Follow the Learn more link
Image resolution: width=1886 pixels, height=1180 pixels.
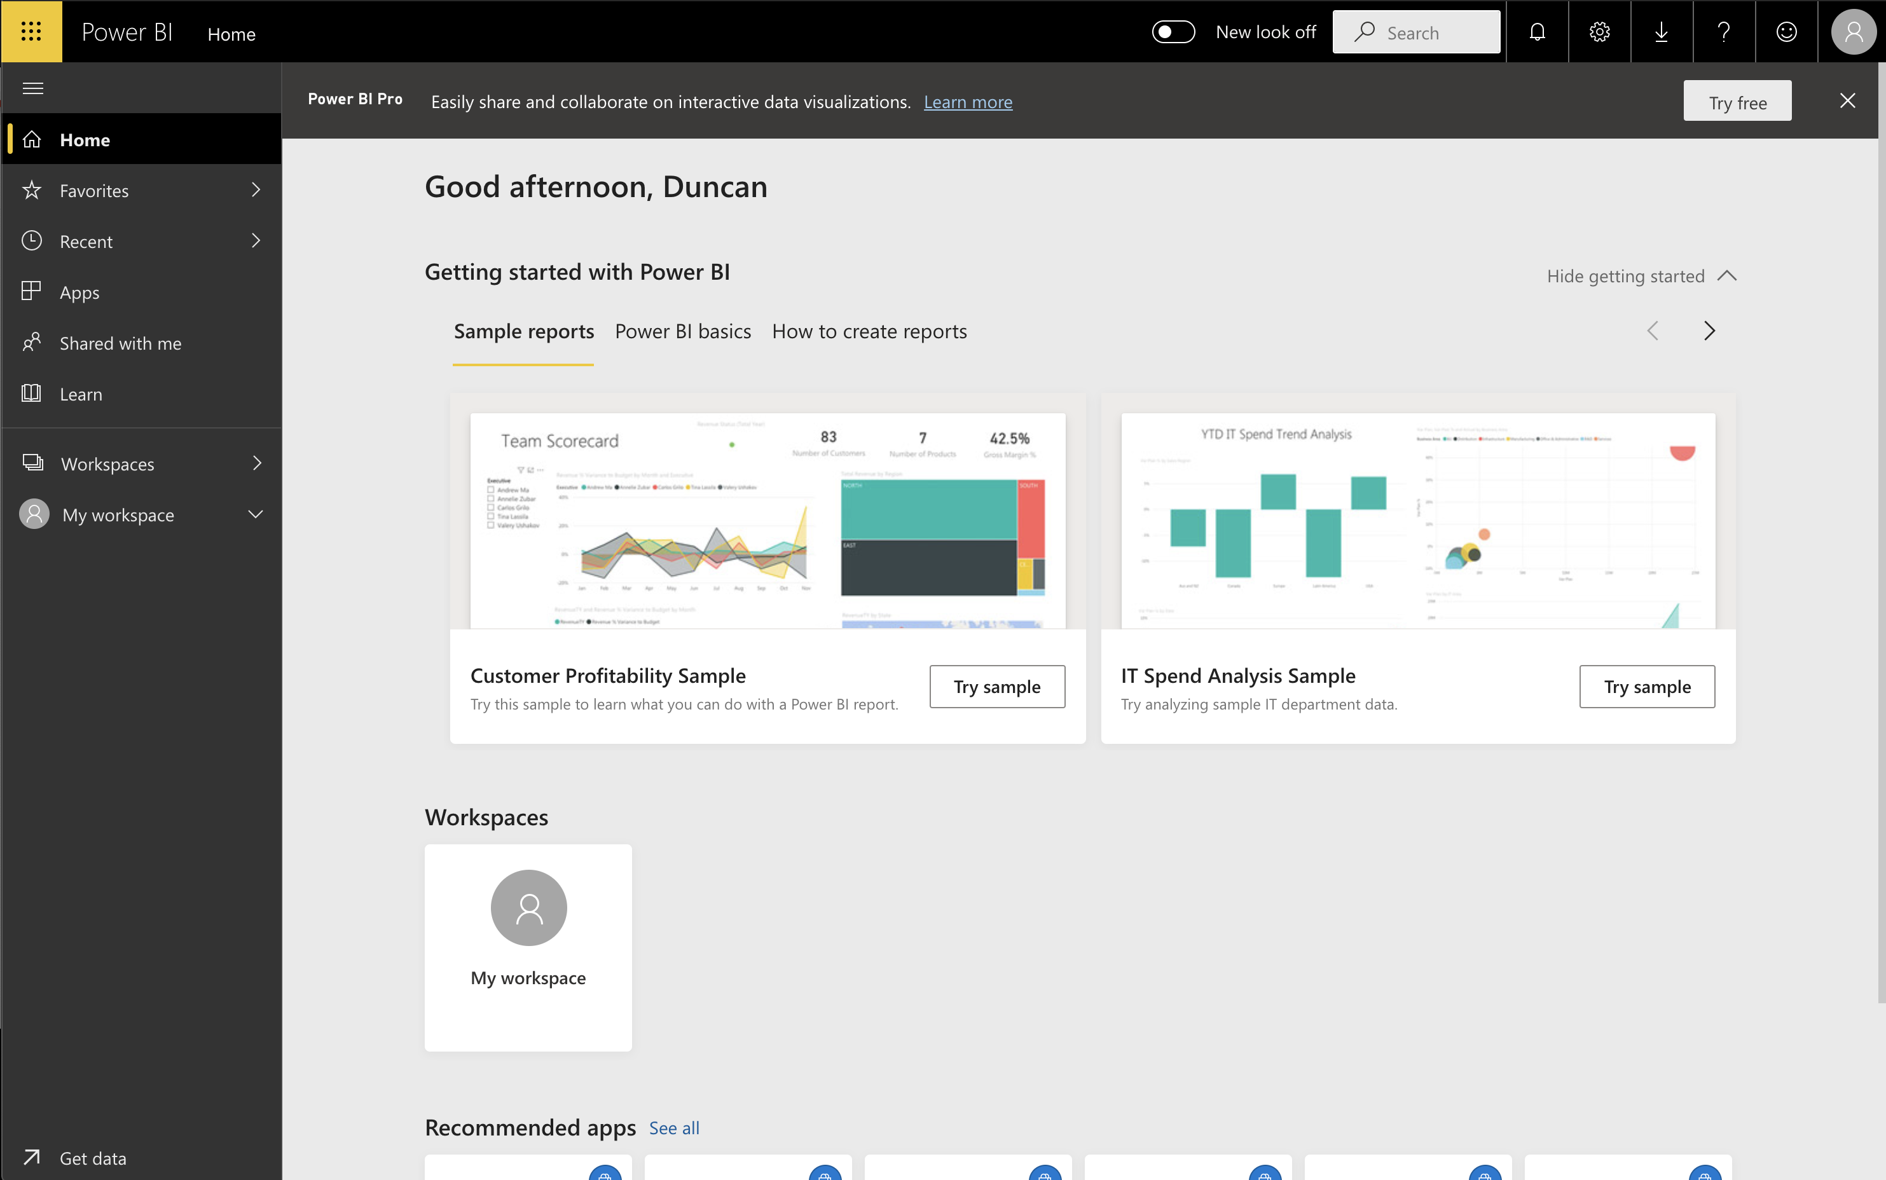point(968,102)
